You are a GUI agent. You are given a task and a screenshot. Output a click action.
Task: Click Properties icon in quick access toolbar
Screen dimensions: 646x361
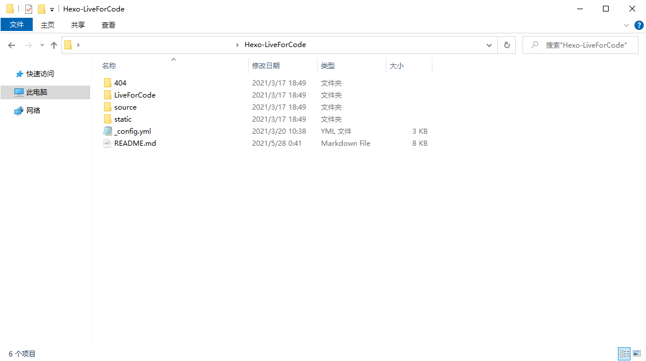[29, 9]
